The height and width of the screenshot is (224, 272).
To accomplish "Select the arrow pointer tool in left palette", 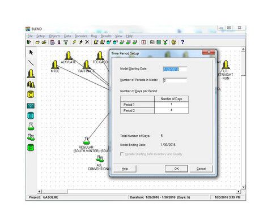I will [x=31, y=53].
